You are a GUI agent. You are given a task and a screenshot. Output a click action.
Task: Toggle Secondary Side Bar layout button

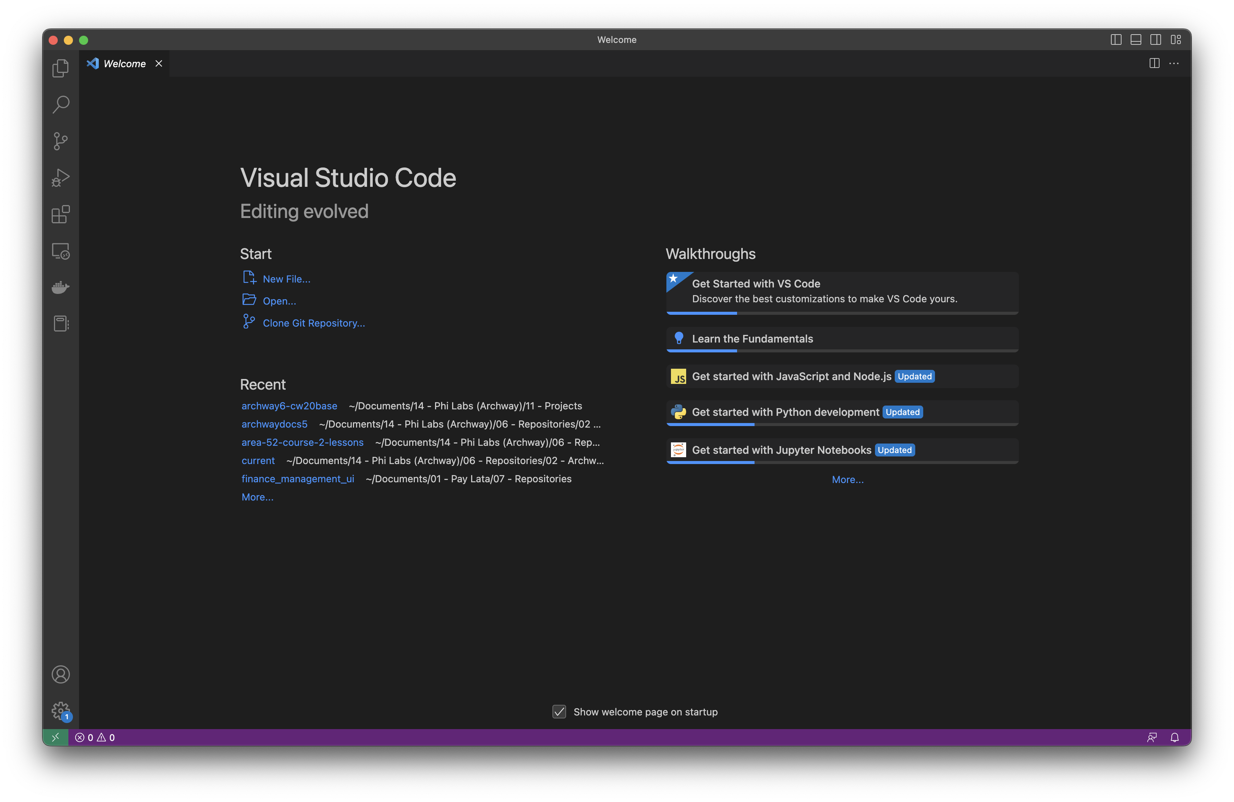1155,40
